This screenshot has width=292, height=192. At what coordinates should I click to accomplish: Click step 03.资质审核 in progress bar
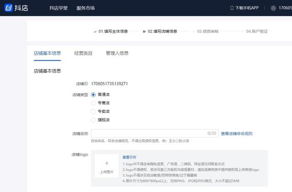(x=208, y=31)
